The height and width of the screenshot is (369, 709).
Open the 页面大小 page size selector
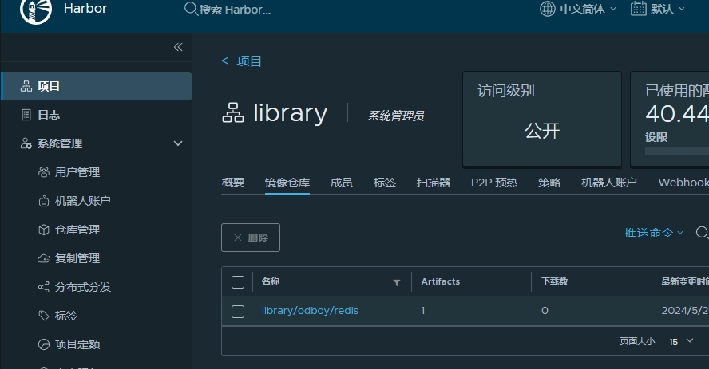(682, 341)
